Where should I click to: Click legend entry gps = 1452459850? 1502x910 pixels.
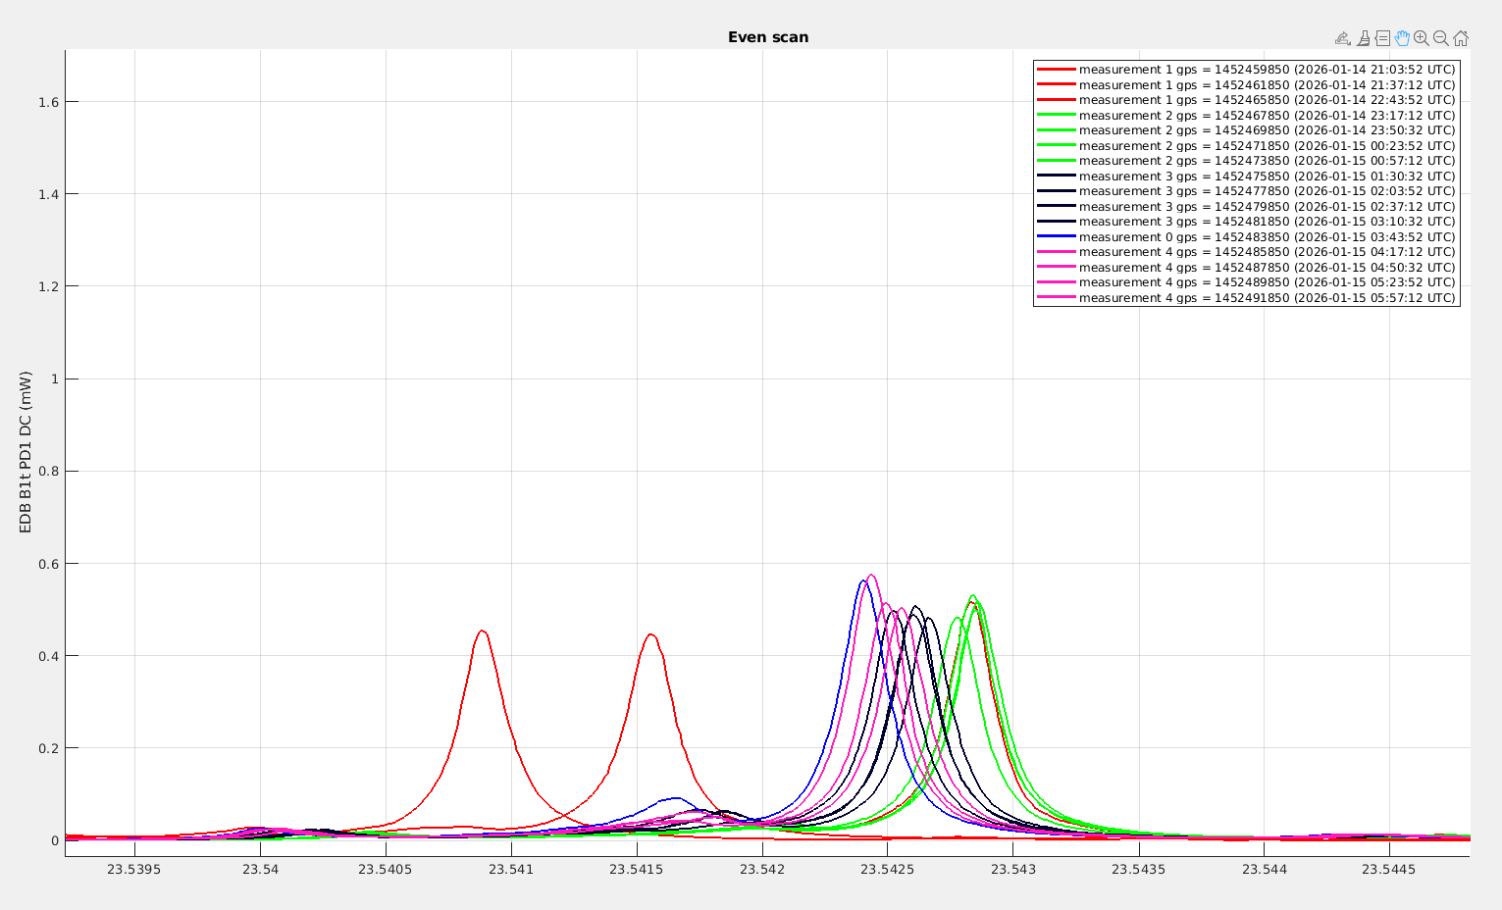point(1267,70)
